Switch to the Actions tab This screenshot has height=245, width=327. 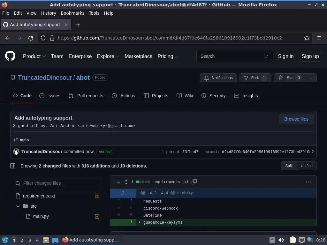point(124,96)
